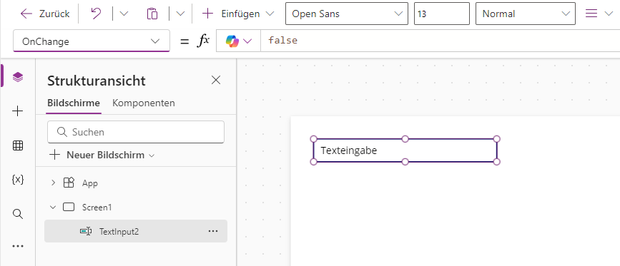Screen dimensions: 620x266
Task: Open the insert plus pane in sidebar
Action: click(18, 111)
